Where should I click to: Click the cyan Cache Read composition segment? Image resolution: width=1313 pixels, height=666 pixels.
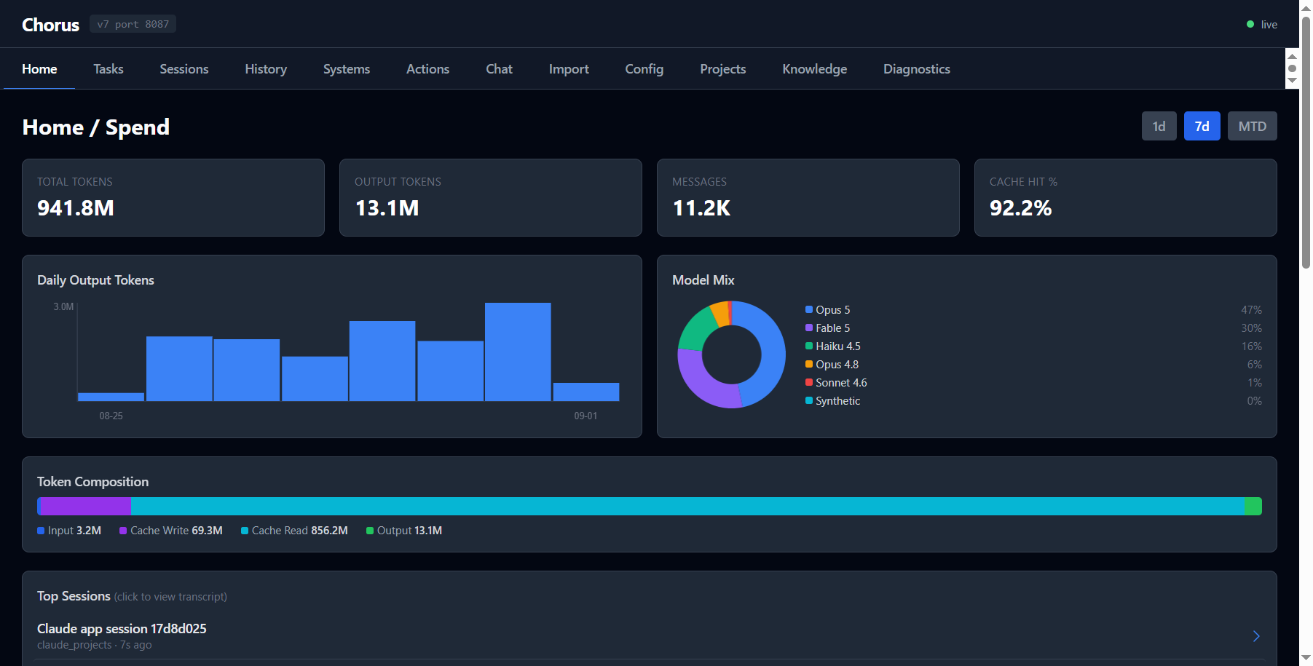coord(687,507)
